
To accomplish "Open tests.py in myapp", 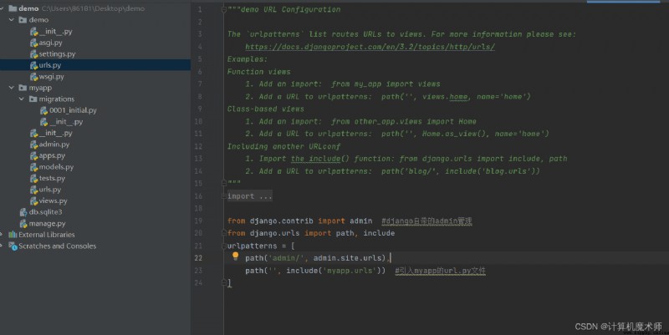I will [x=52, y=178].
